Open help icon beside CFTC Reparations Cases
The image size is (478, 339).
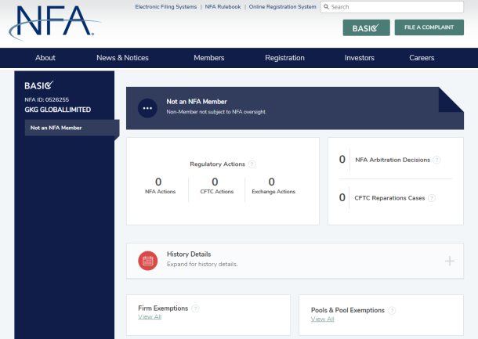coord(432,198)
